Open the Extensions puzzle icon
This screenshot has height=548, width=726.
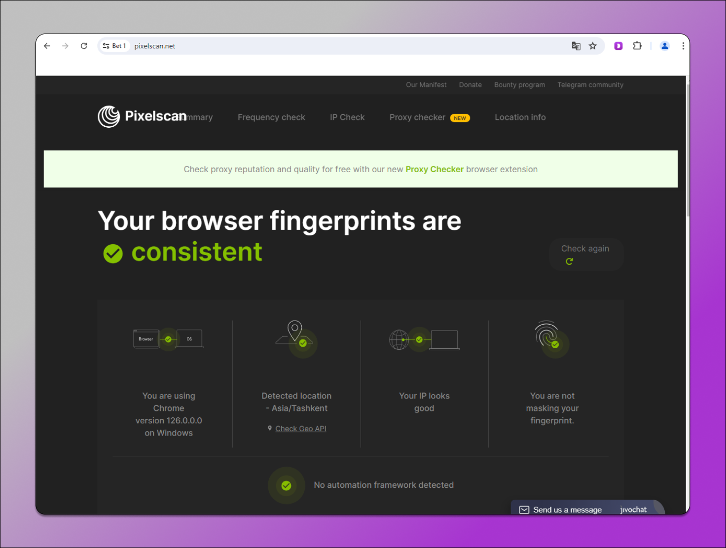point(637,46)
